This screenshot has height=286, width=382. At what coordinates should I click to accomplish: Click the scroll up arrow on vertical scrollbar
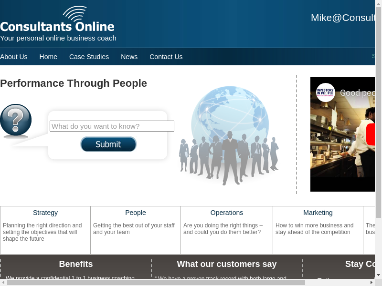pos(378,4)
